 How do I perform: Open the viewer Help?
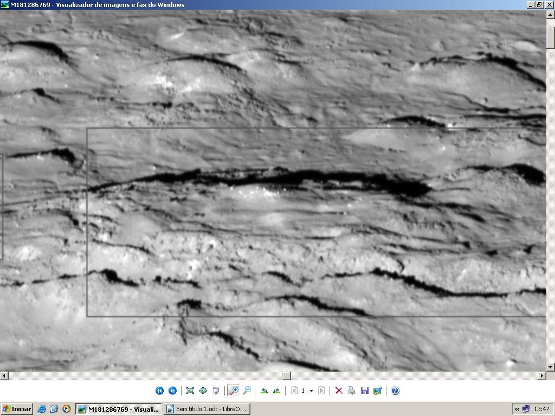coord(395,391)
